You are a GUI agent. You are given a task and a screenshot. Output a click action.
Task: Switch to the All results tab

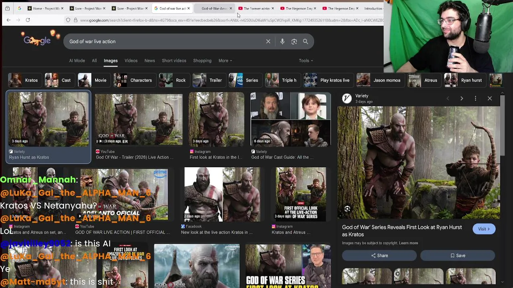pyautogui.click(x=94, y=61)
